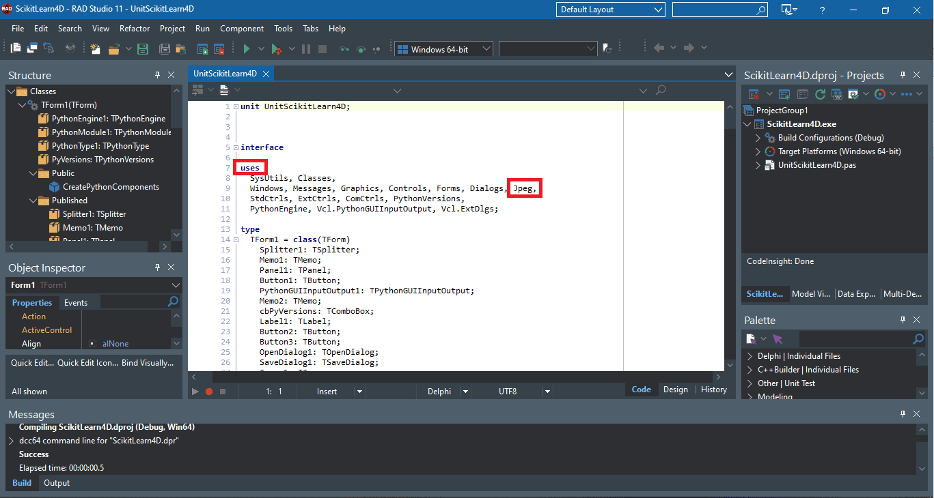Click the Back navigation arrow
The width and height of the screenshot is (934, 498).
click(659, 48)
